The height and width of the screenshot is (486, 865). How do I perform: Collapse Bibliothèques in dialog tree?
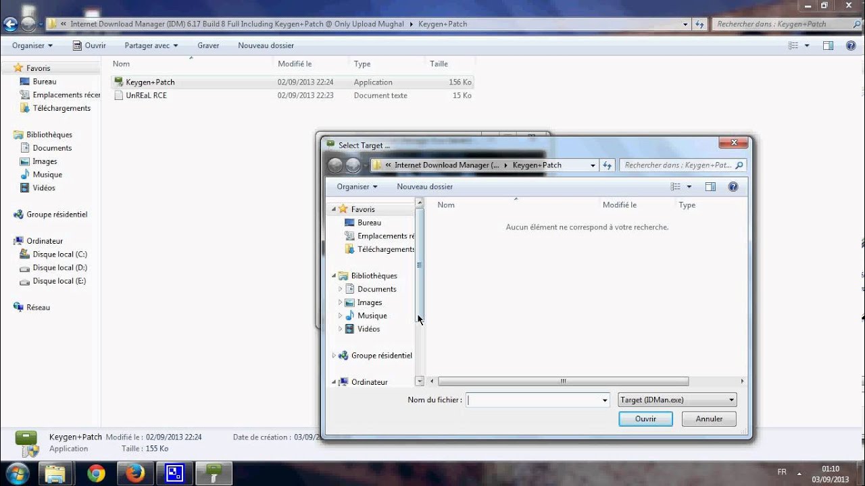(334, 275)
